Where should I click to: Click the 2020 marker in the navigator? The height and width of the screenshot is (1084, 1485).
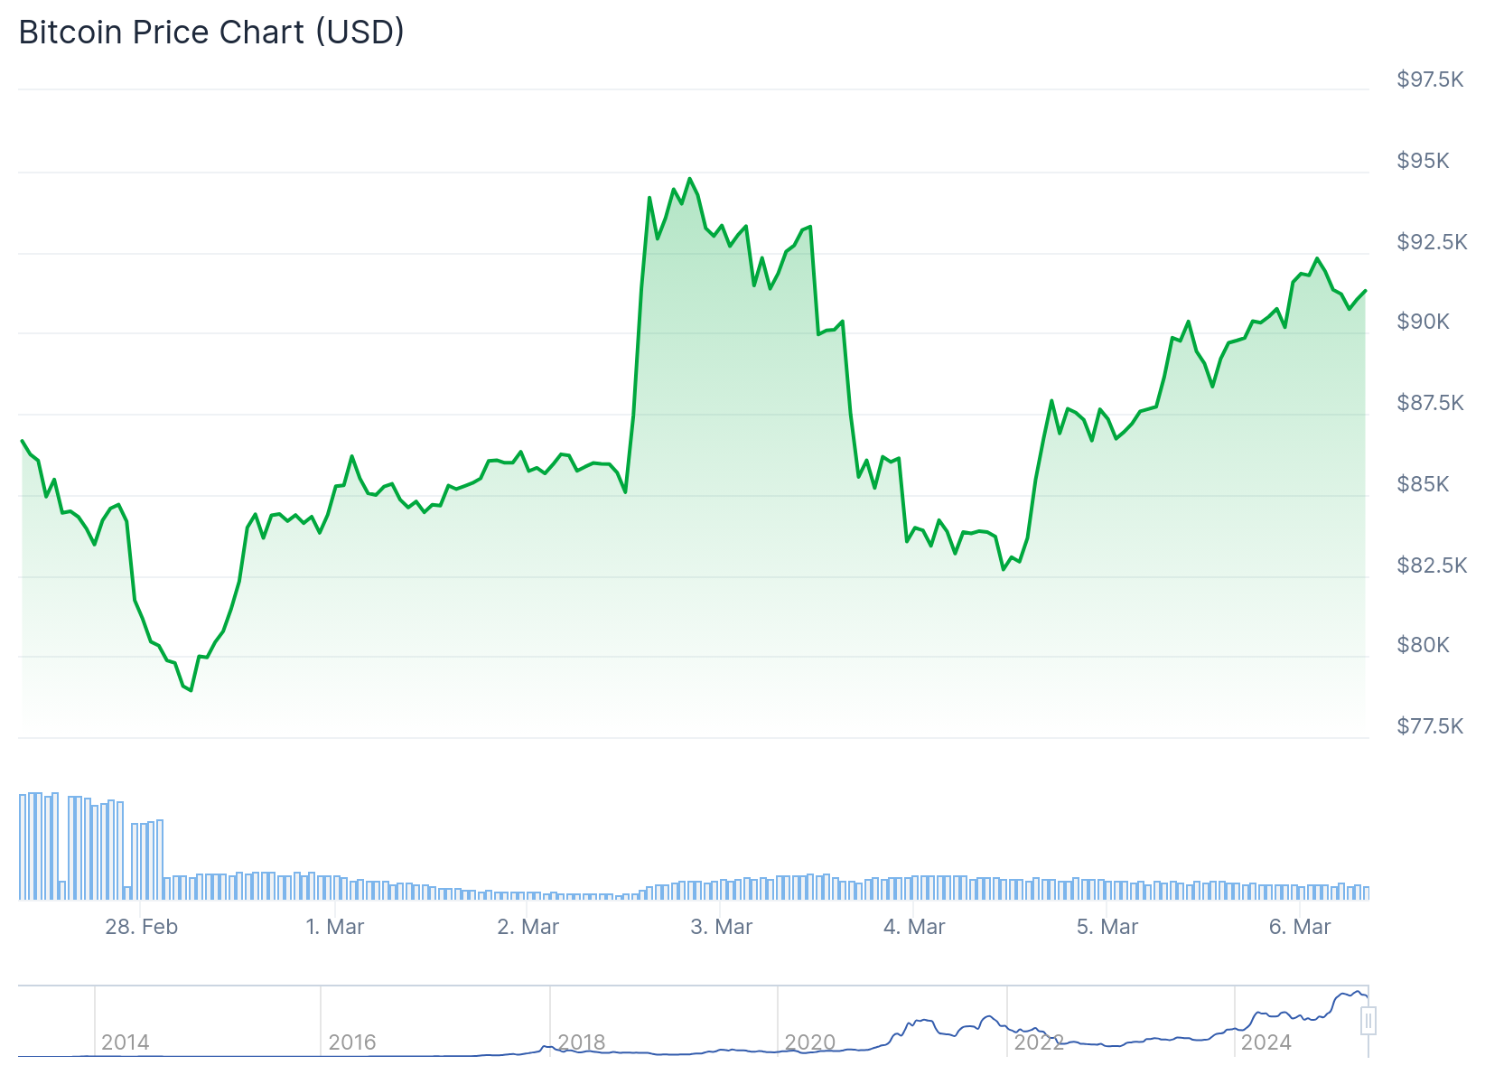[810, 1042]
